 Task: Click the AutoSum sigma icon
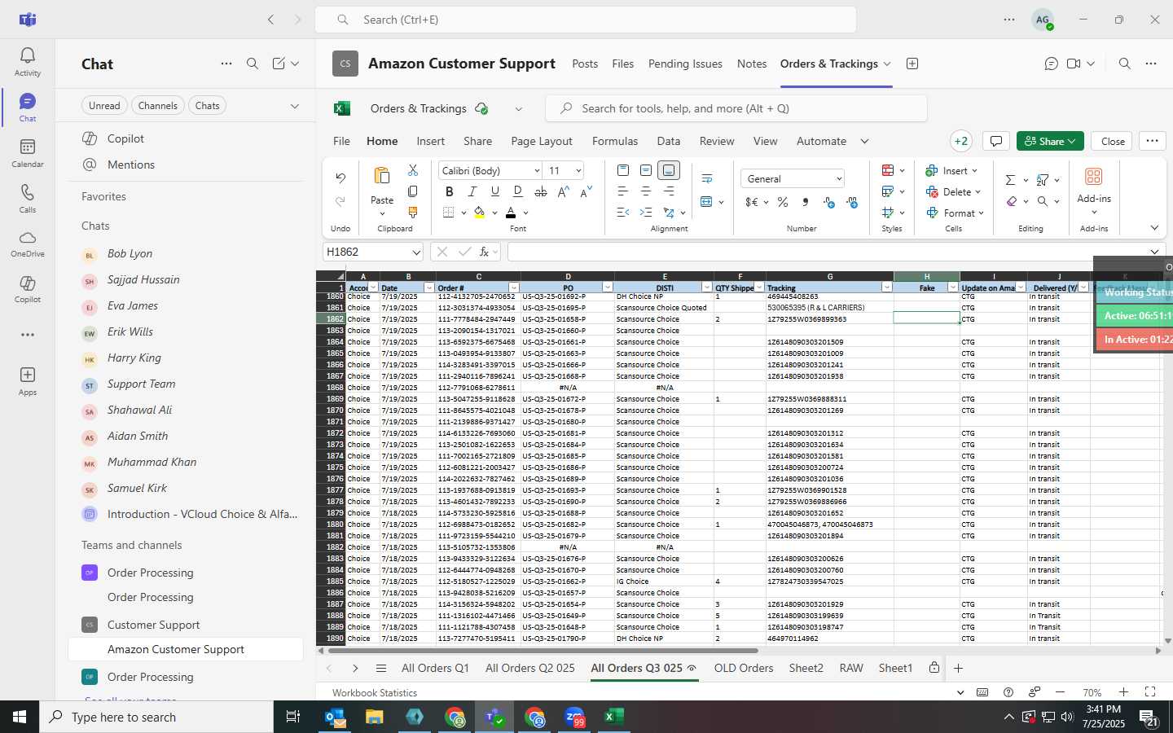[1010, 180]
